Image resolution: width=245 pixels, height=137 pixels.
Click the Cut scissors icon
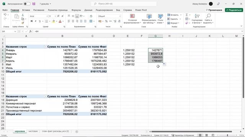pos(23,15)
